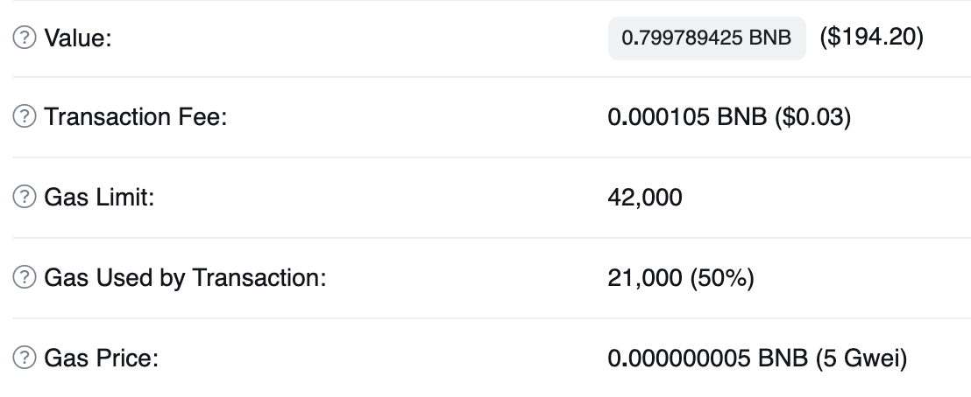This screenshot has height=397, width=971.
Task: Click the ($194.20) dollar value
Action: point(871,38)
